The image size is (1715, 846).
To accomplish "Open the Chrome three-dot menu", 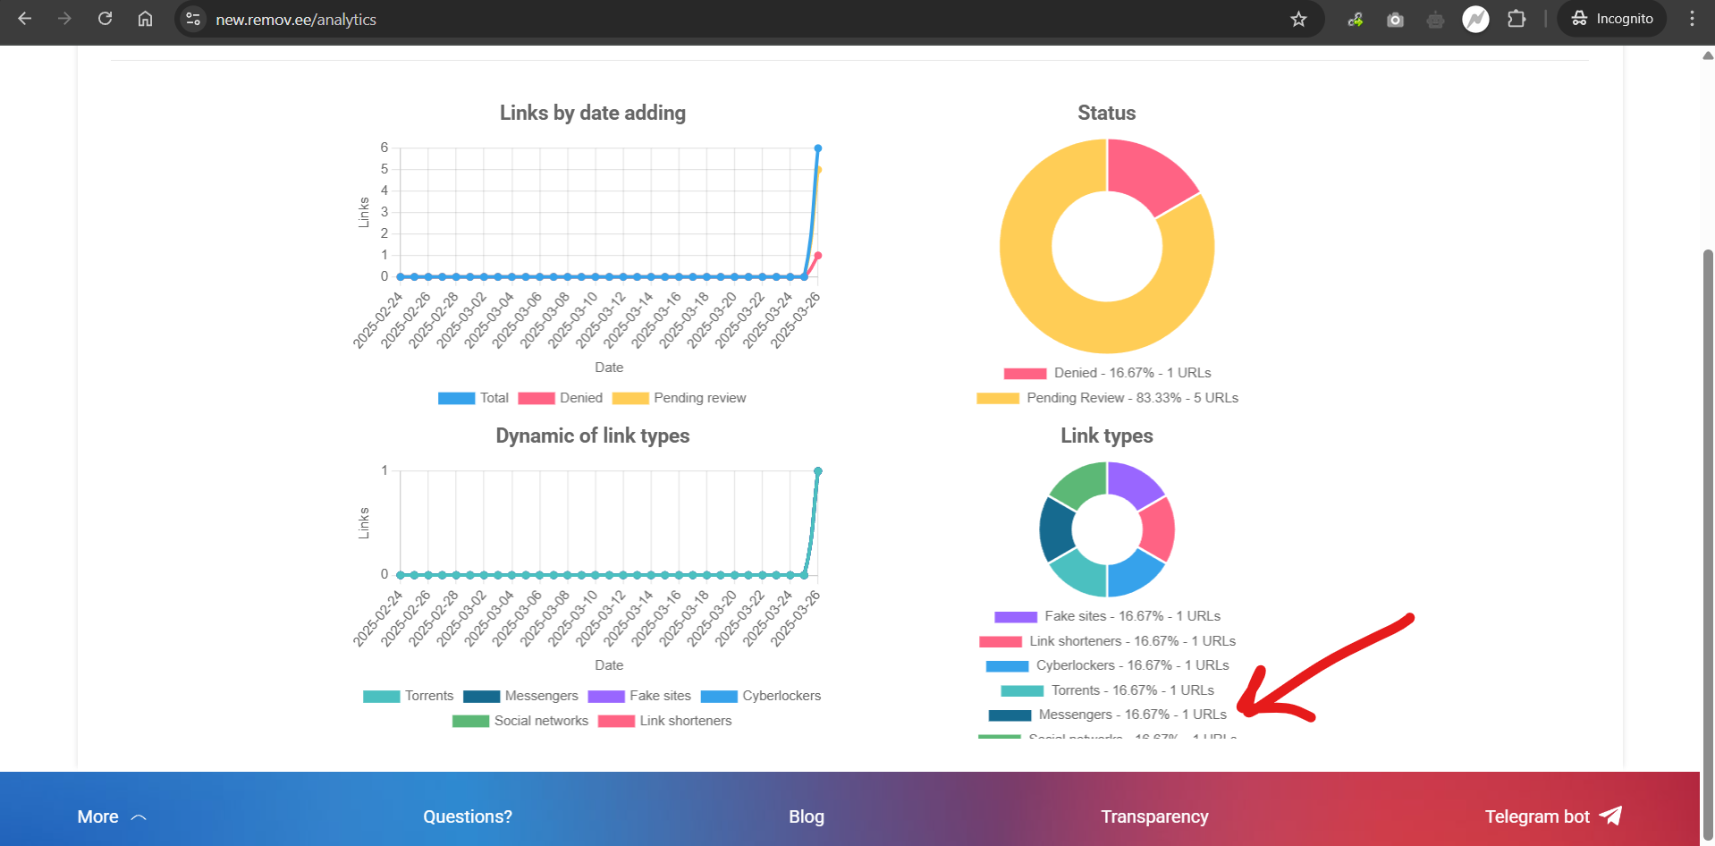I will coord(1692,19).
